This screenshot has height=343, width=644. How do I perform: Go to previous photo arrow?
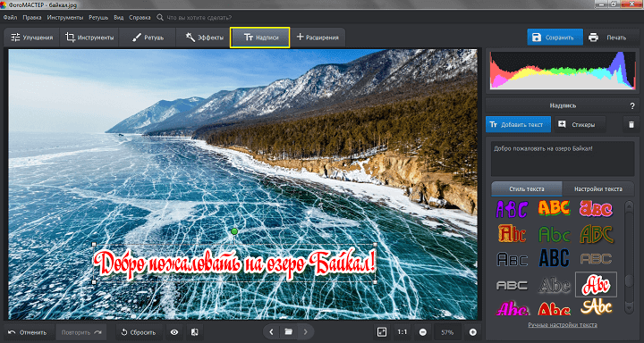tap(272, 331)
